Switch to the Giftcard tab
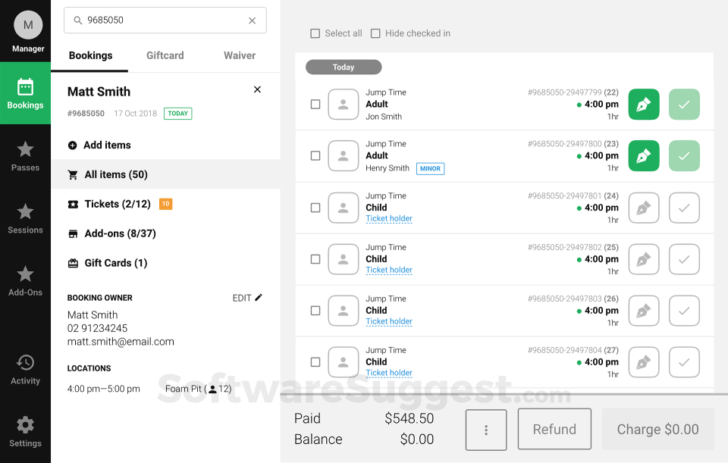The image size is (728, 463). pos(165,55)
